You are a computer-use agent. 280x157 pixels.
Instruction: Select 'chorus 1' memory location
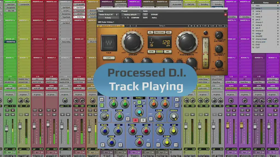point(265,22)
